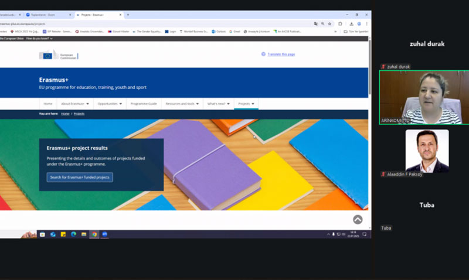Select Alaaddin F Paksoy's profile thumbnail
The image size is (469, 280).
coord(427,151)
